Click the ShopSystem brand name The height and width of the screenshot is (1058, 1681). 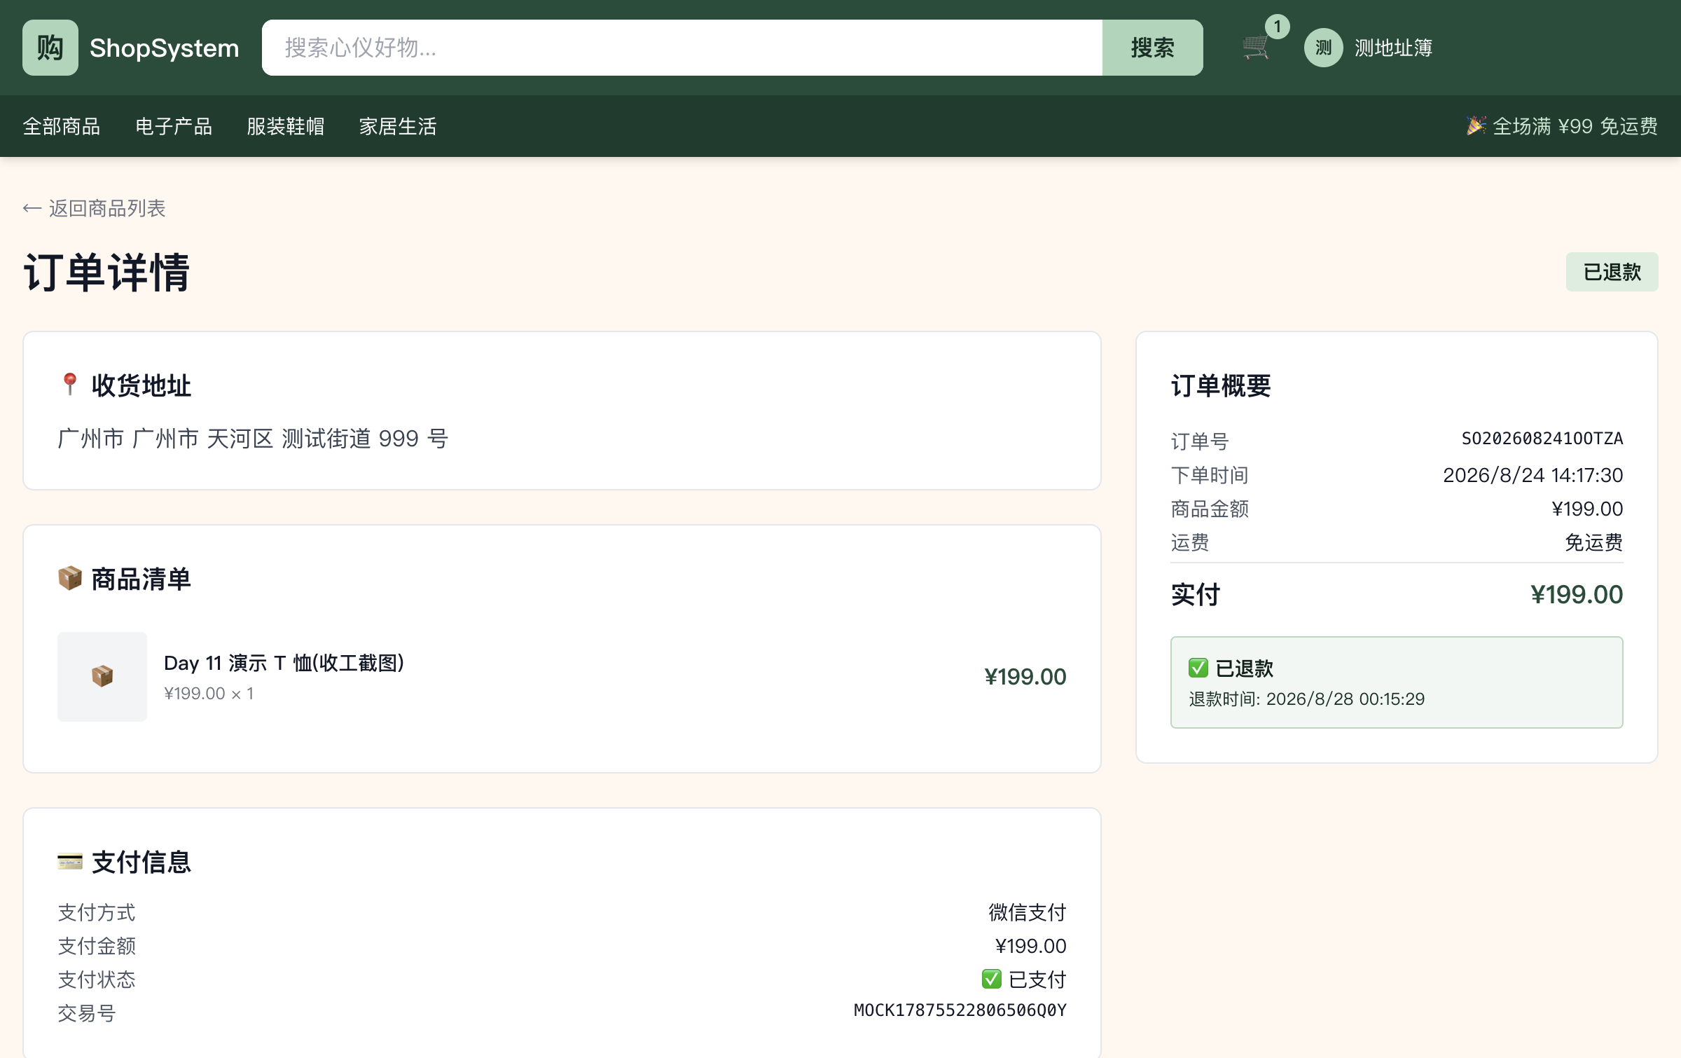pos(165,48)
